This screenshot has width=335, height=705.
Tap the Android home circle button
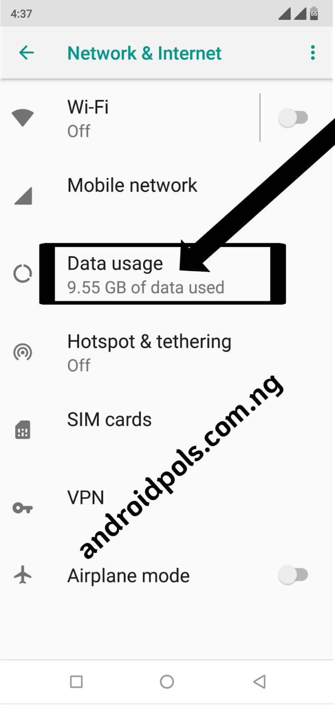click(x=167, y=682)
